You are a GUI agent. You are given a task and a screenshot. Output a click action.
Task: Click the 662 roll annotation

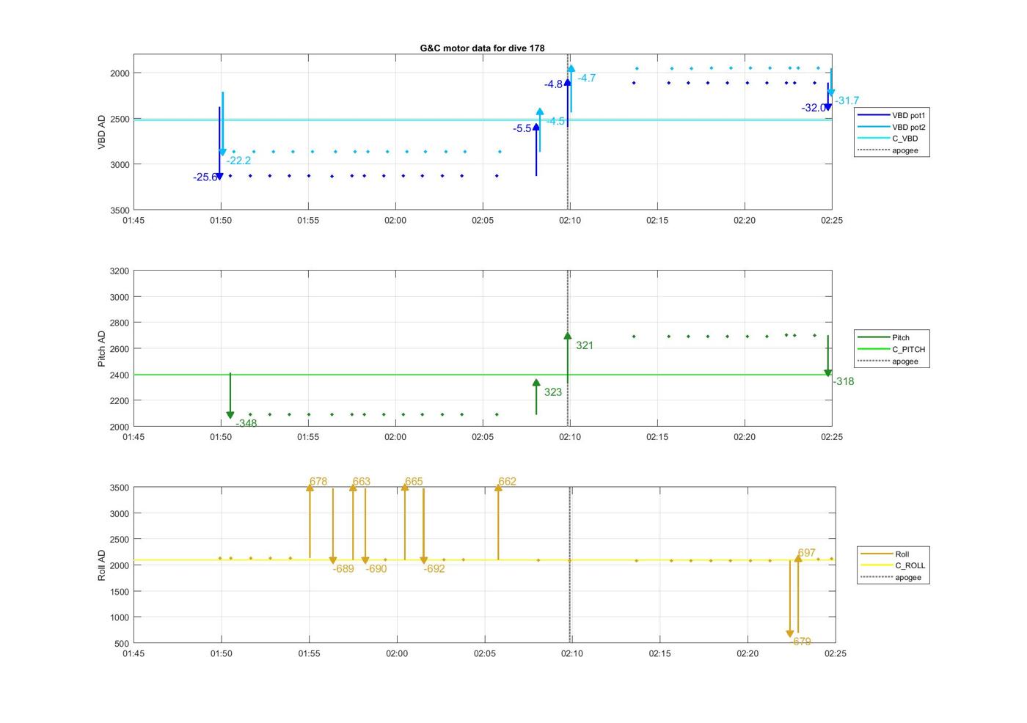[508, 482]
